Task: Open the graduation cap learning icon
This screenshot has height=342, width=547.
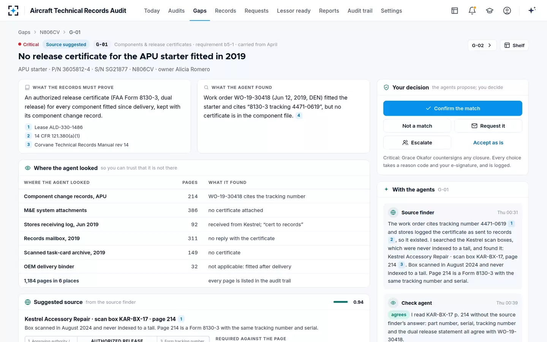Action: (x=490, y=11)
